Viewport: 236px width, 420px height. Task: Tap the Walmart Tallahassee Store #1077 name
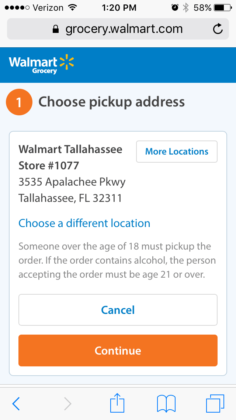(70, 157)
